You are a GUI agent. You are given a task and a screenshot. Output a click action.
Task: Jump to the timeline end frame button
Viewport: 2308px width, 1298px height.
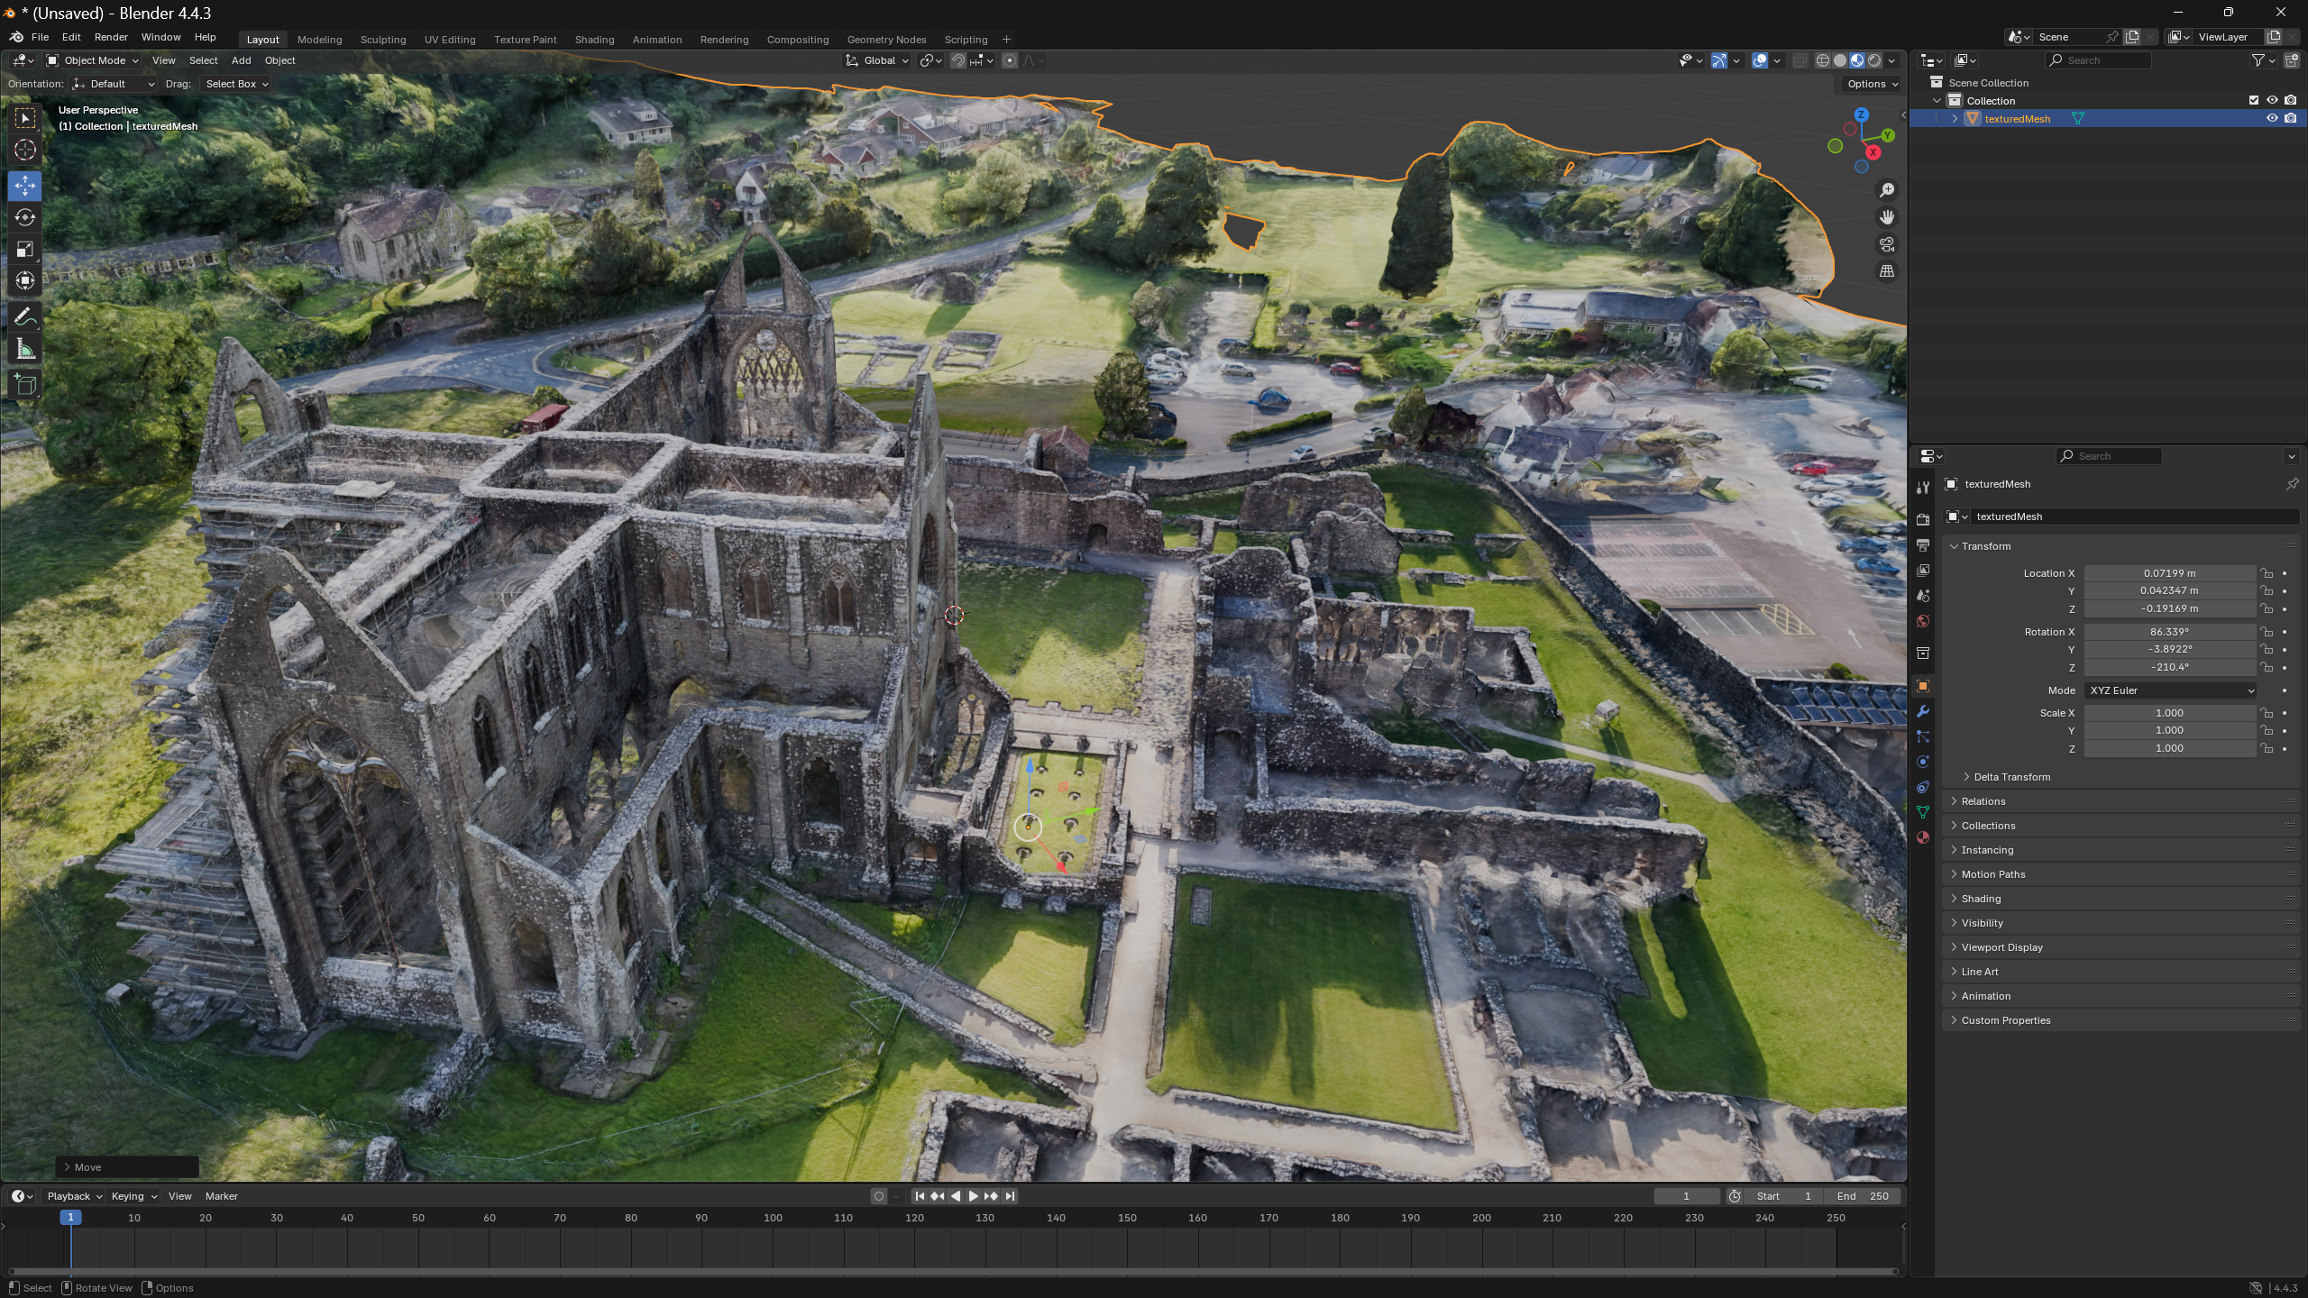[x=1010, y=1196]
